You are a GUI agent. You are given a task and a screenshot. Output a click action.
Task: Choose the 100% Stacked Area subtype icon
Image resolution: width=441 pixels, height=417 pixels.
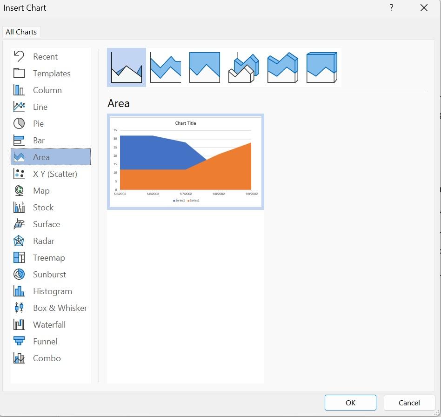click(205, 67)
